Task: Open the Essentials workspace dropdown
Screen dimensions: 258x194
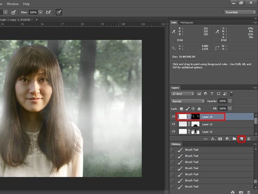Action: click(x=240, y=12)
